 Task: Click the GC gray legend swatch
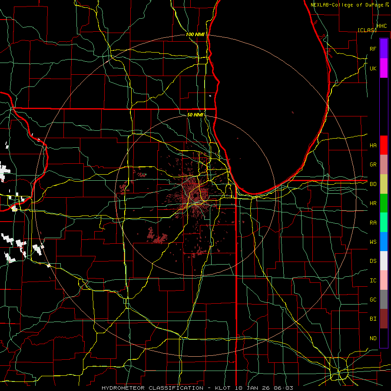point(384,299)
